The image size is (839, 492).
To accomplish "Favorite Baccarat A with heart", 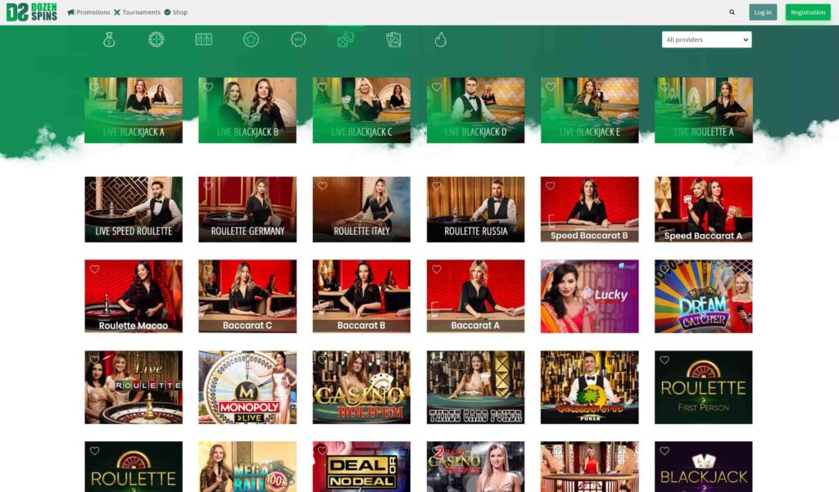I will tap(437, 269).
